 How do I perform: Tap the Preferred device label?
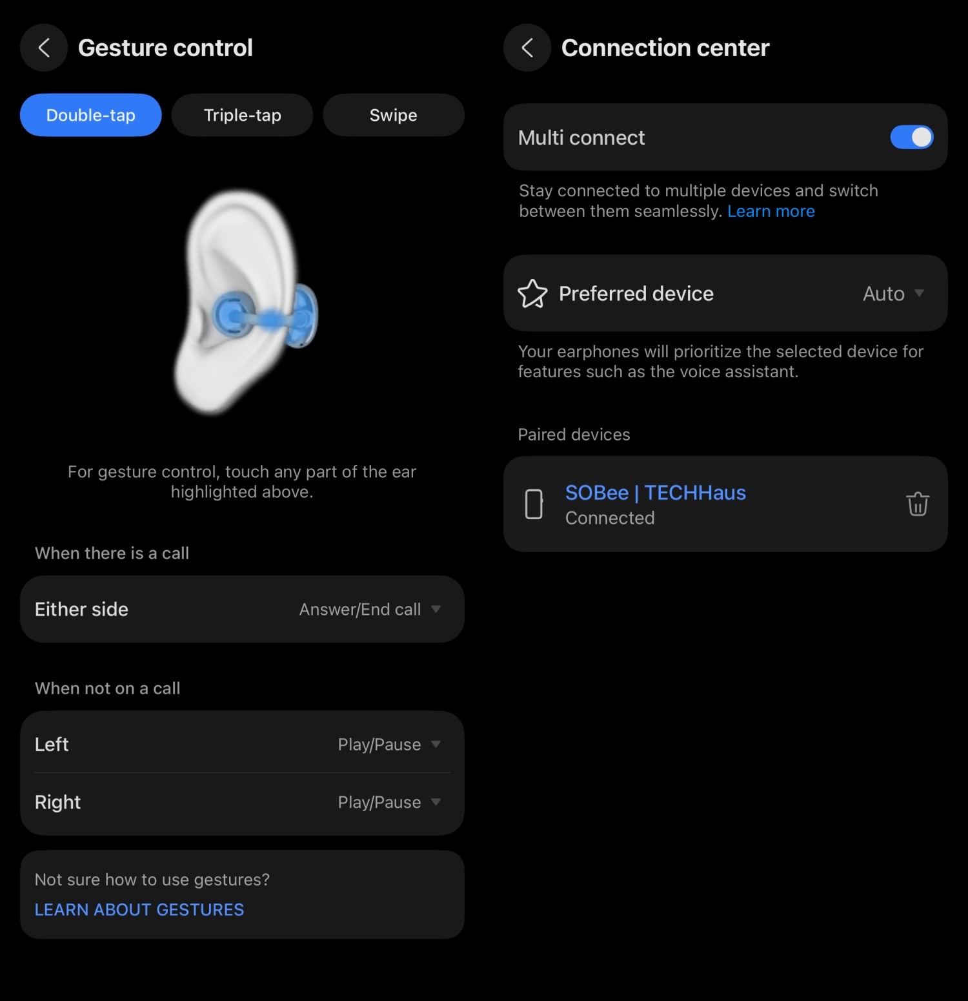[636, 294]
